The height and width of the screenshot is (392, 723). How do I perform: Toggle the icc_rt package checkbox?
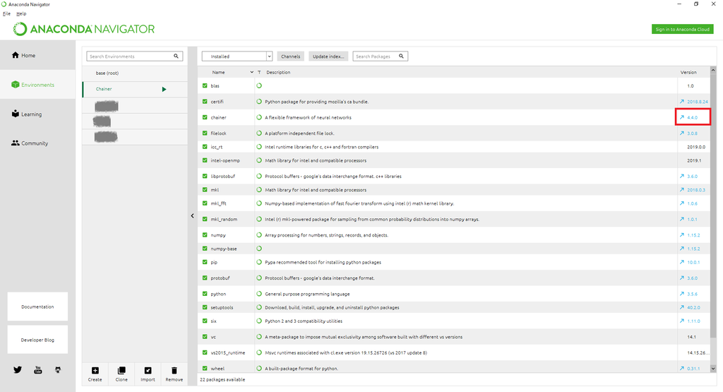pos(205,147)
